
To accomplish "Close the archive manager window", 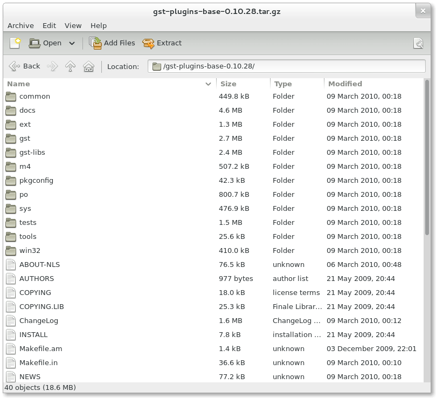I will pyautogui.click(x=423, y=11).
